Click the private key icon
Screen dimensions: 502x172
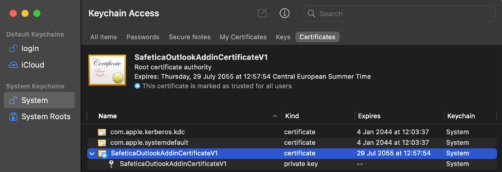pyautogui.click(x=111, y=164)
